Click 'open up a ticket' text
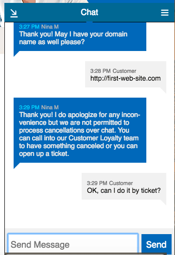The height and width of the screenshot is (255, 175). pos(44,153)
